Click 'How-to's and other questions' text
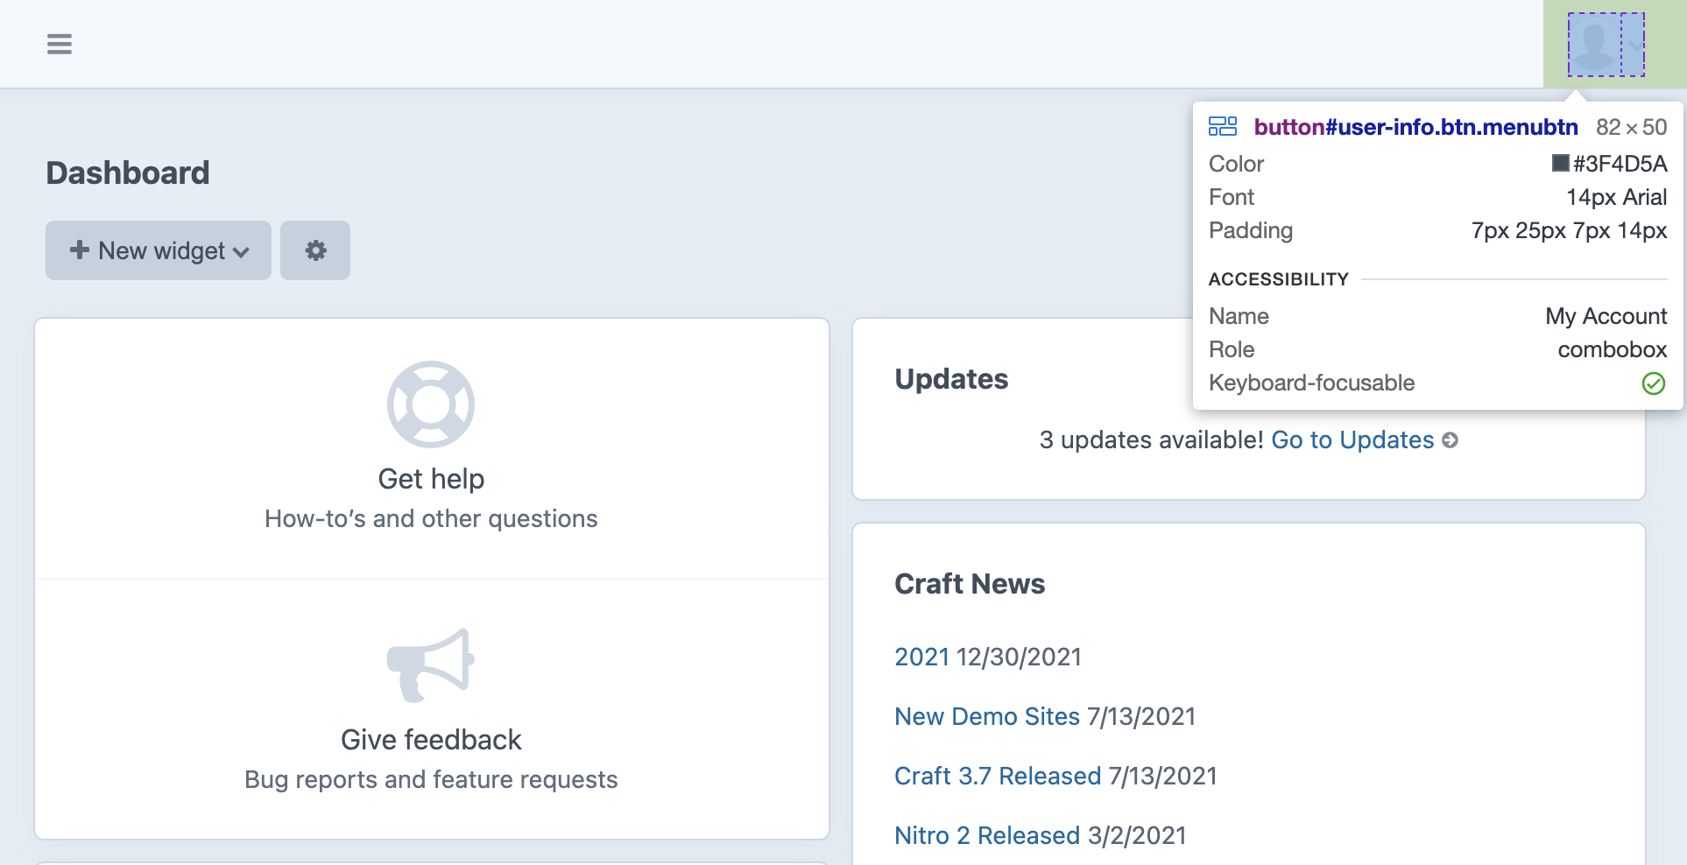The image size is (1687, 865). pyautogui.click(x=431, y=518)
